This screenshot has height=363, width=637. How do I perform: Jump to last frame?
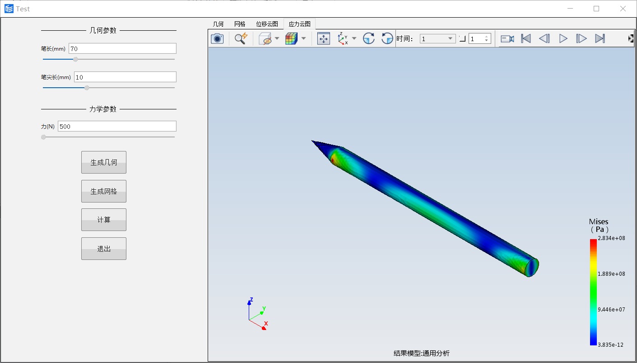pyautogui.click(x=600, y=39)
